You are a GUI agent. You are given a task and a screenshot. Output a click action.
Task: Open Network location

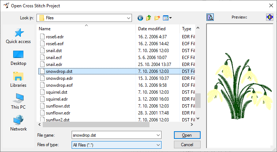18,123
